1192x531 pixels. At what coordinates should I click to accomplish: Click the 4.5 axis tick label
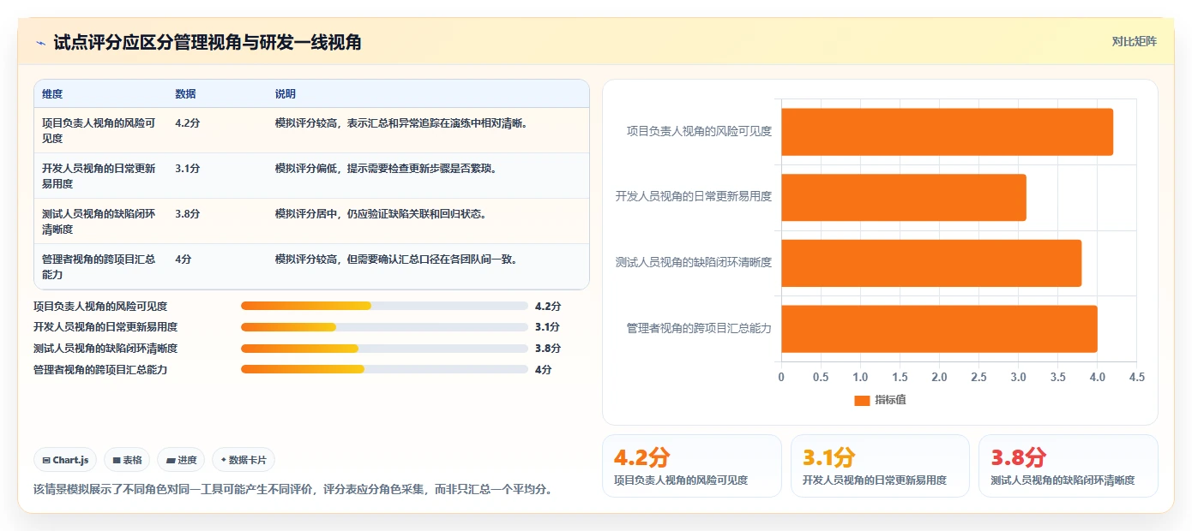tap(1136, 378)
